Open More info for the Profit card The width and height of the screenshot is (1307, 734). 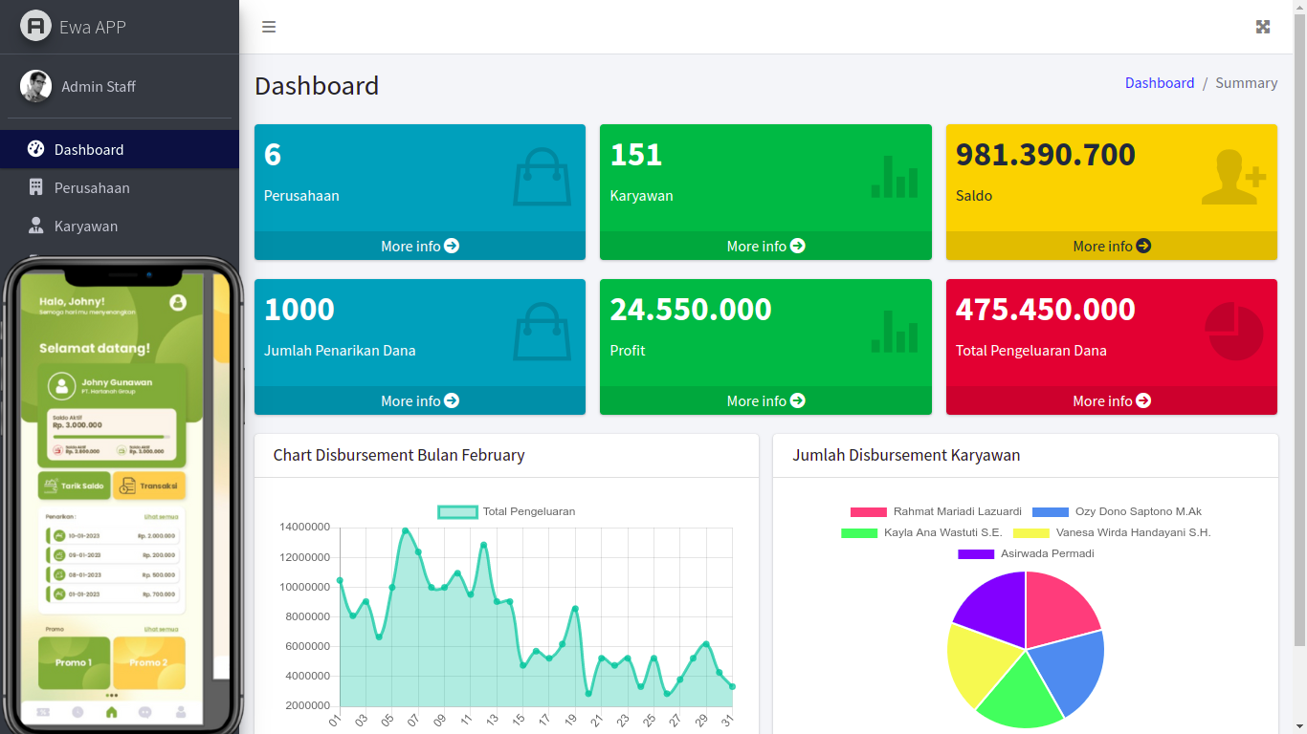[765, 400]
